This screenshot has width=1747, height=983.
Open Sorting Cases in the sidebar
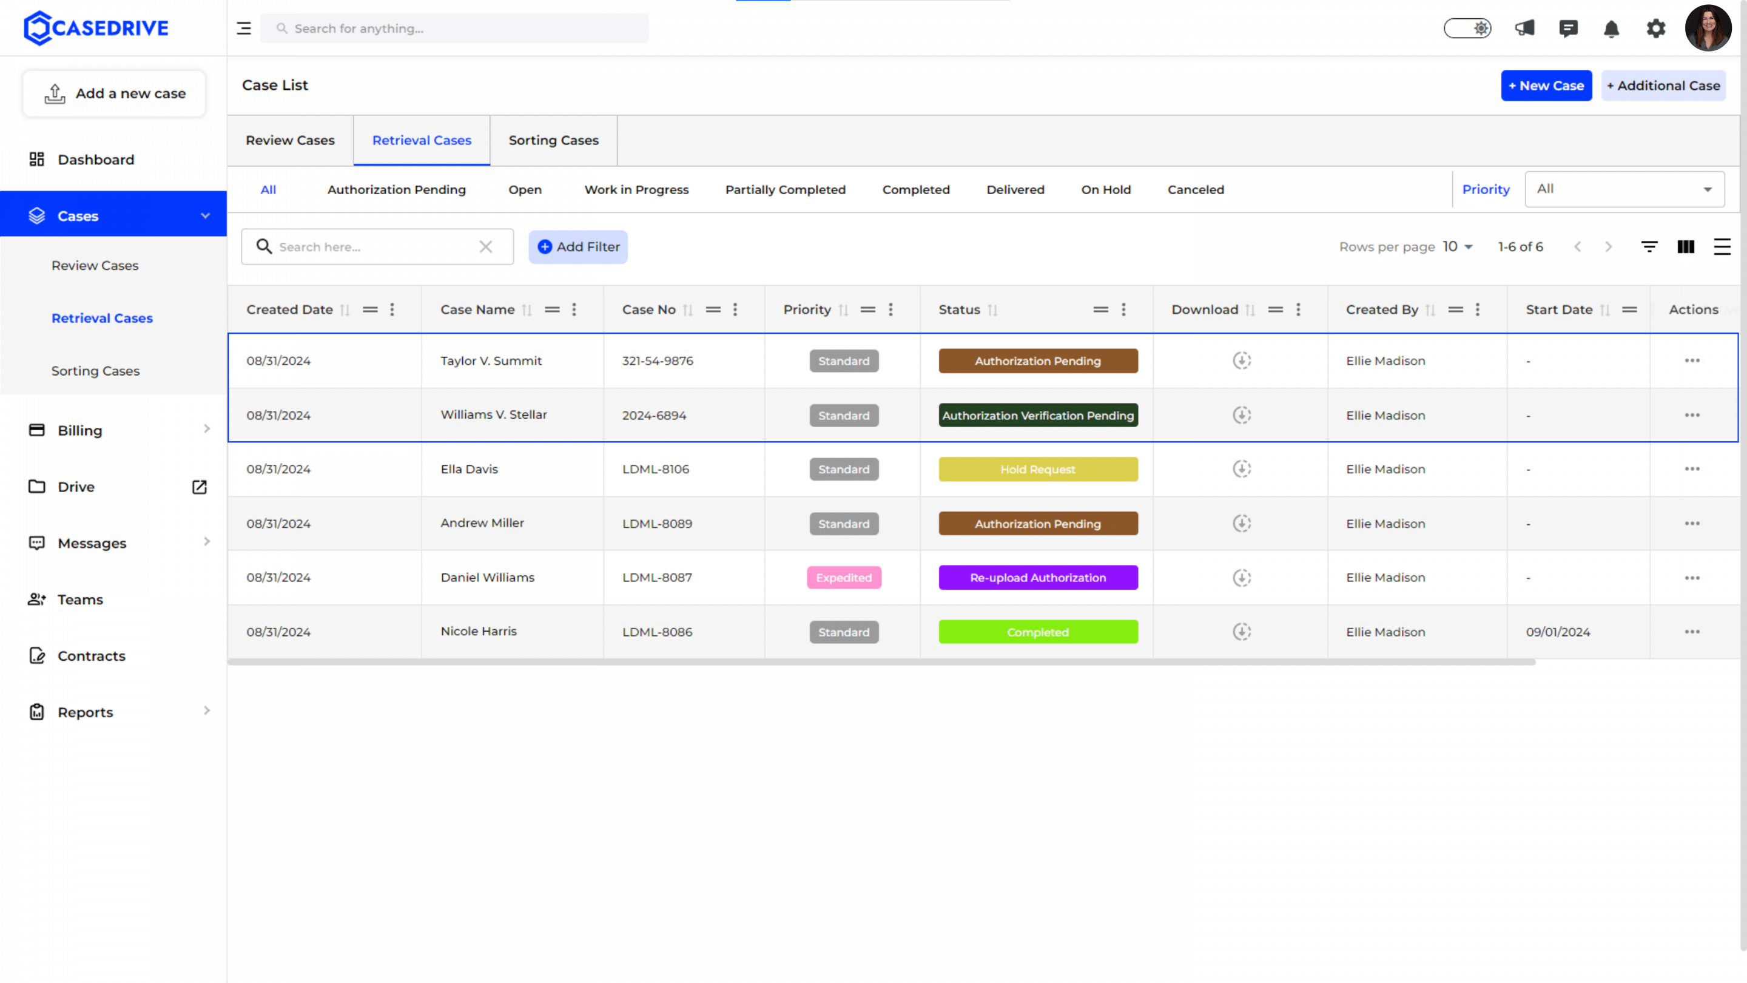(x=96, y=371)
